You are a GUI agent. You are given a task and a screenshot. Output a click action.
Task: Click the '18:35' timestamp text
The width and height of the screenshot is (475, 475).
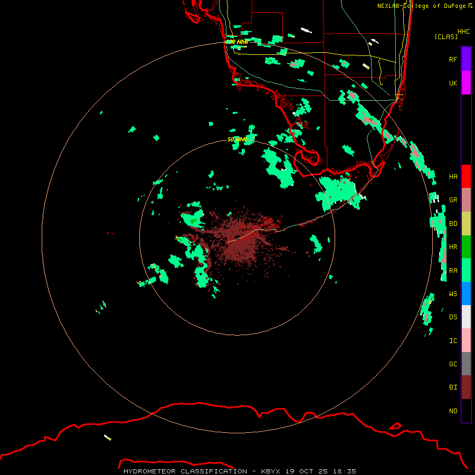click(x=345, y=471)
